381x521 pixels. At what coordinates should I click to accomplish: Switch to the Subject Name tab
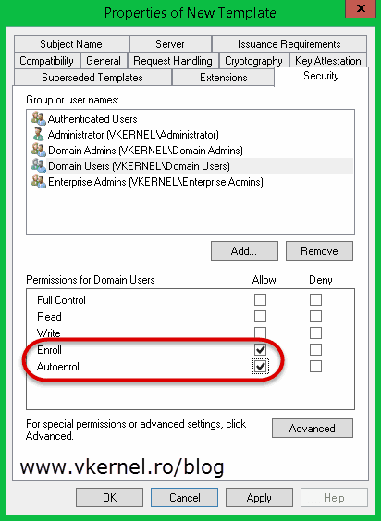coord(71,43)
